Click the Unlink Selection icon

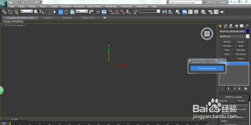pos(10,12)
